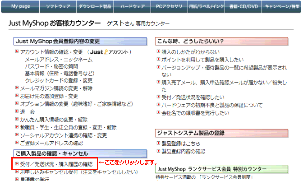The image size is (303, 182).
Task: Click arrow icon beside ご登録メールアドレスの確認
Action: 17,143
